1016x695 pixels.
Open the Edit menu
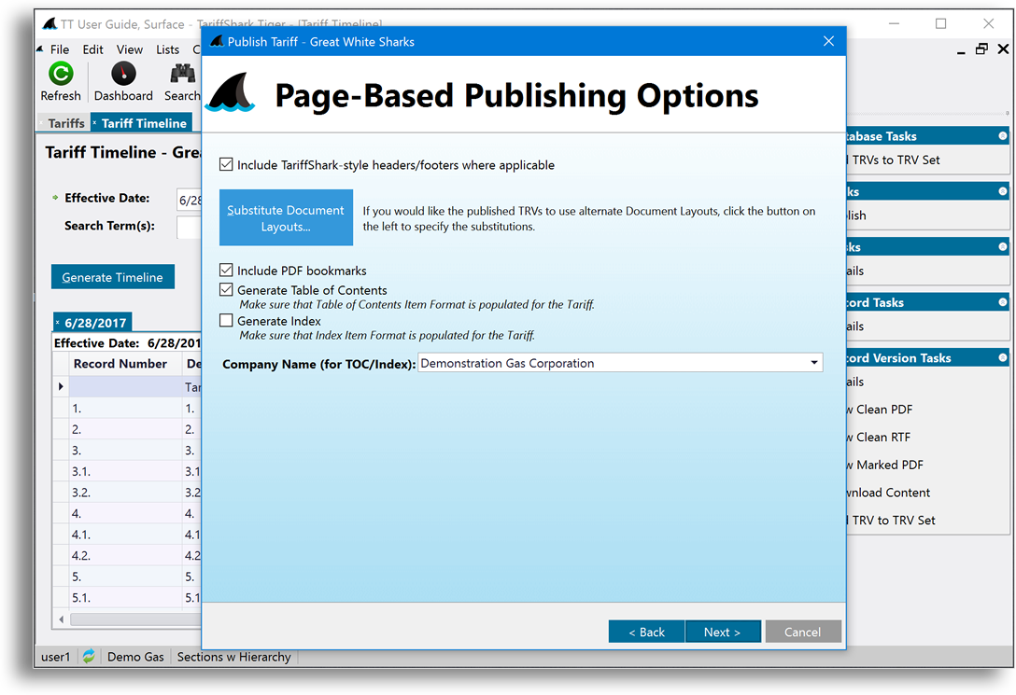[x=92, y=49]
